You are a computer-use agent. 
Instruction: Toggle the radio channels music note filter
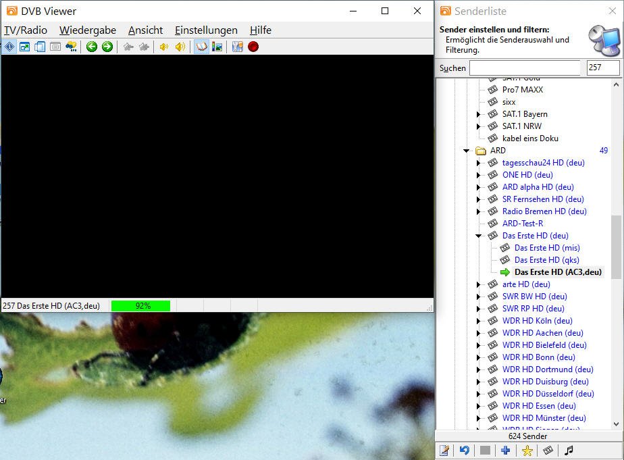tap(569, 451)
